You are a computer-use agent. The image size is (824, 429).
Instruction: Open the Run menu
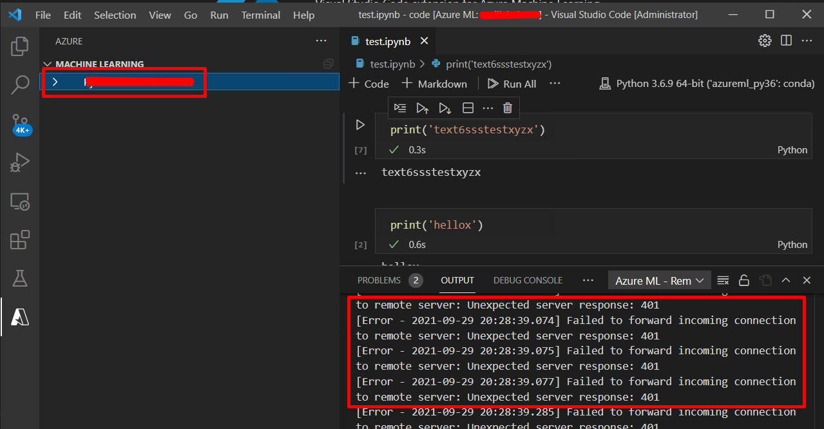click(x=219, y=15)
